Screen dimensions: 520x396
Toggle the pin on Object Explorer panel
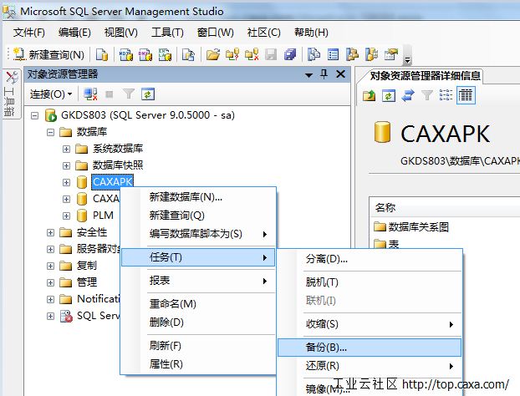(x=324, y=74)
